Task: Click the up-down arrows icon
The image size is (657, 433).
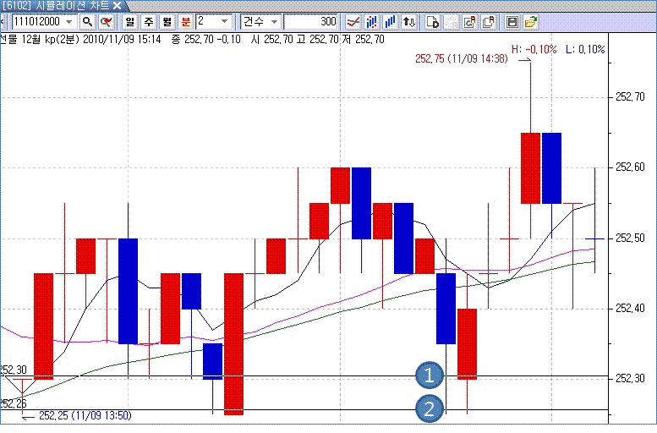Action: [408, 21]
